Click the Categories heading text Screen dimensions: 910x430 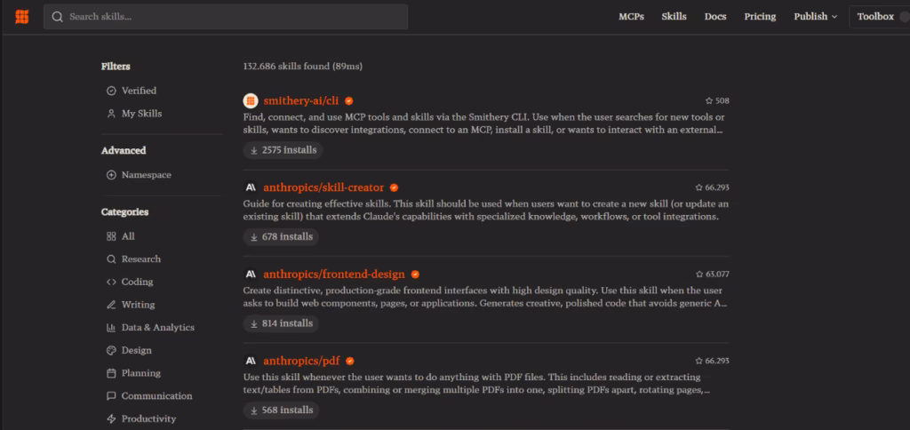tap(124, 211)
